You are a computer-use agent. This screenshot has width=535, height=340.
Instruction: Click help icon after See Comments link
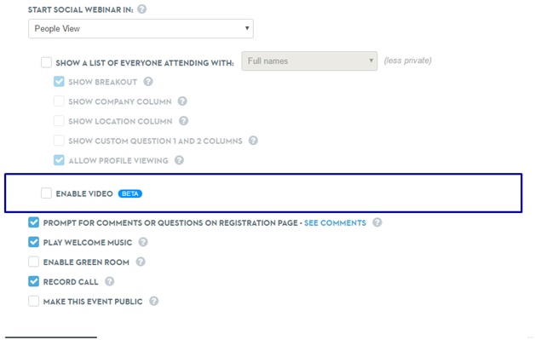click(x=377, y=222)
